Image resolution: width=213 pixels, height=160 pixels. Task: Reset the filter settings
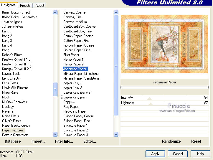click(196, 141)
